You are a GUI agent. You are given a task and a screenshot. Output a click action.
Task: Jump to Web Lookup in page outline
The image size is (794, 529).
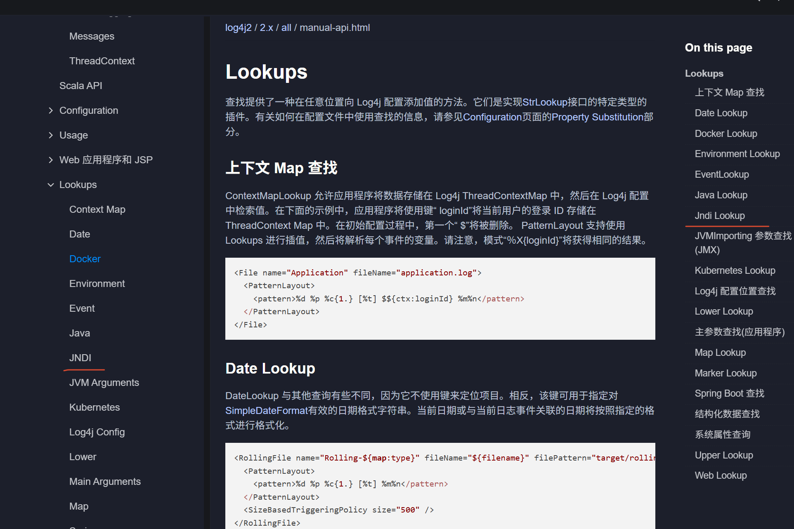[x=721, y=475]
